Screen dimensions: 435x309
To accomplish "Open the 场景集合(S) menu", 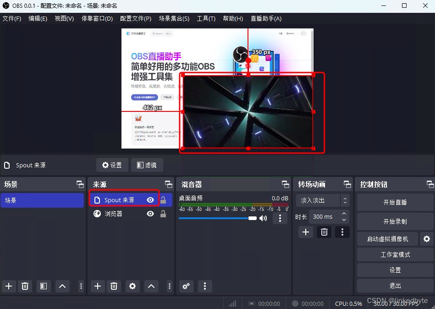I will click(x=174, y=19).
